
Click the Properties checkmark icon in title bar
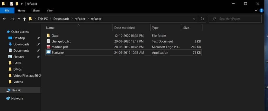(12, 4)
